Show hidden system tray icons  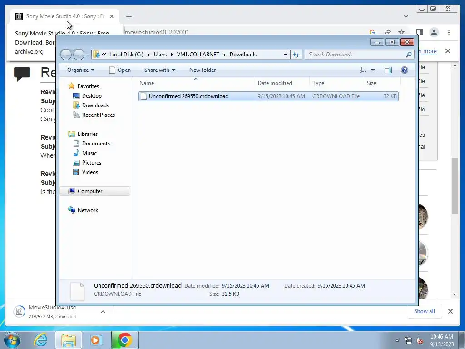click(x=397, y=340)
